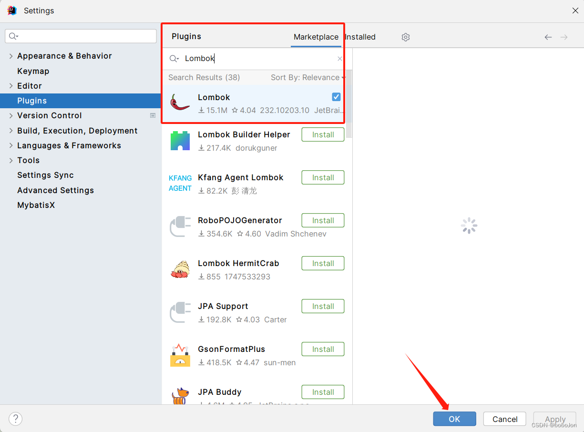Install RoboPOJOGenerator plugin
The height and width of the screenshot is (432, 584).
point(323,220)
